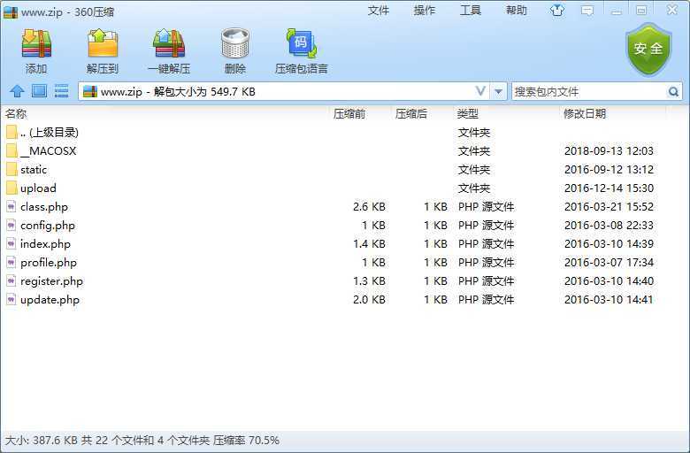This screenshot has width=690, height=453.
Task: Open the 文件 menu
Action: (x=379, y=11)
